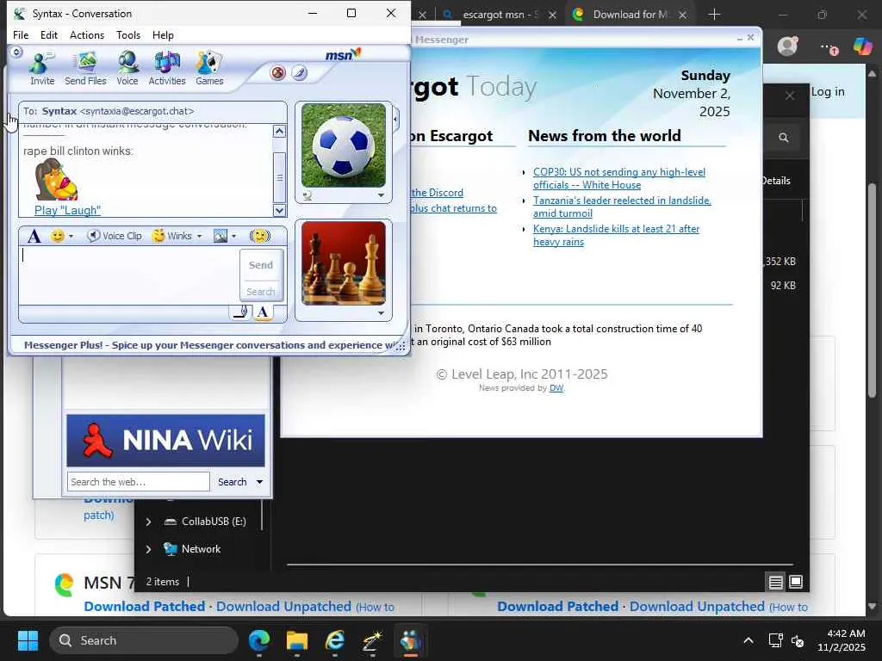This screenshot has width=882, height=661.
Task: Switch Explorer to large icons view
Action: click(796, 583)
